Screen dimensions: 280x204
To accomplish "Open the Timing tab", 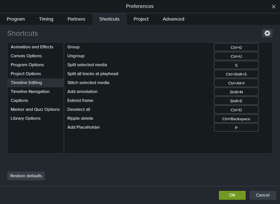I will click(46, 19).
